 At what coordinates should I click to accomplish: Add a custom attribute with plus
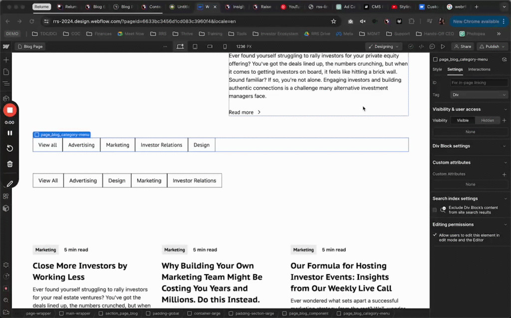(x=504, y=174)
